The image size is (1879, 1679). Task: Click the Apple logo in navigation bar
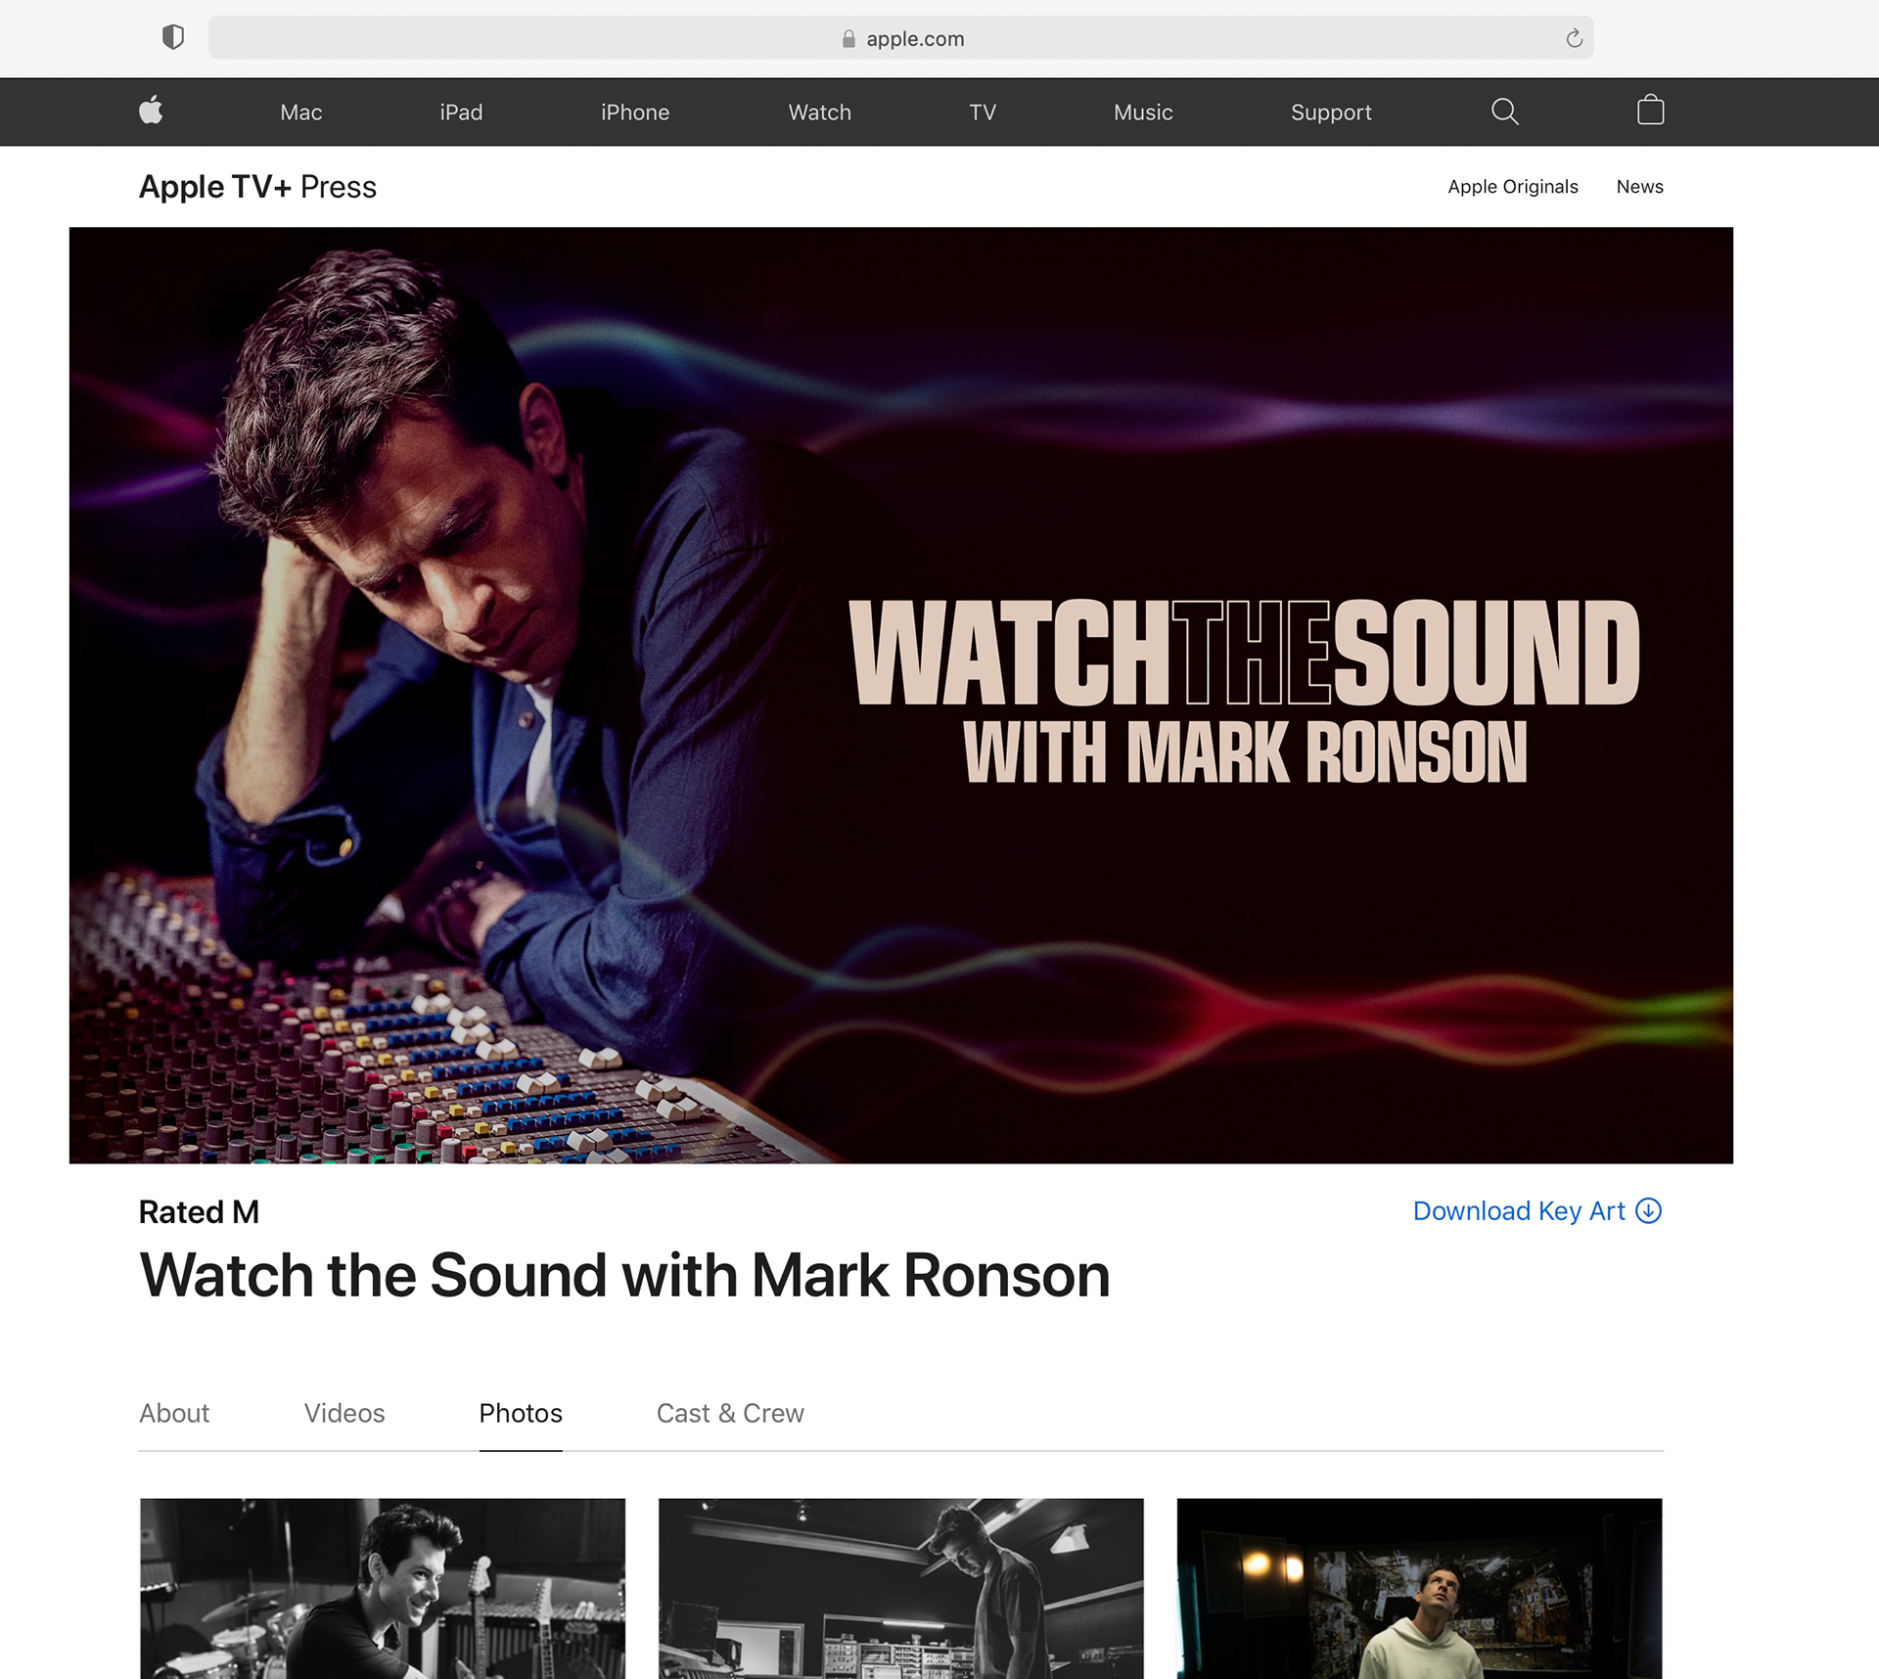(151, 111)
